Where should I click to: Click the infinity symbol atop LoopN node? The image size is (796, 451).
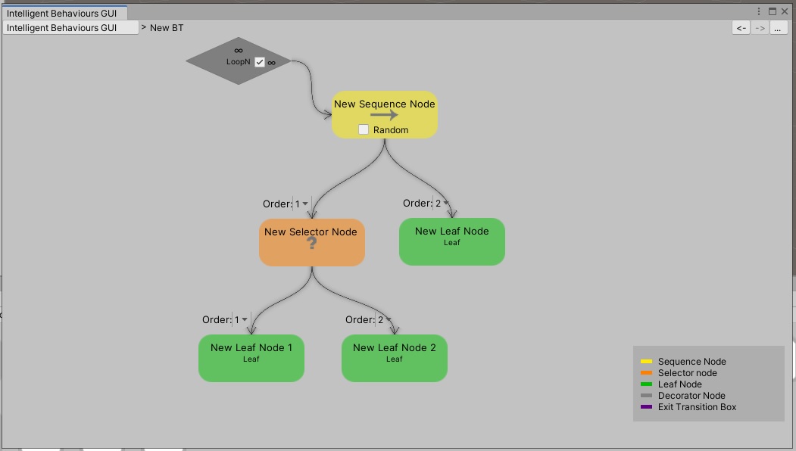point(238,51)
